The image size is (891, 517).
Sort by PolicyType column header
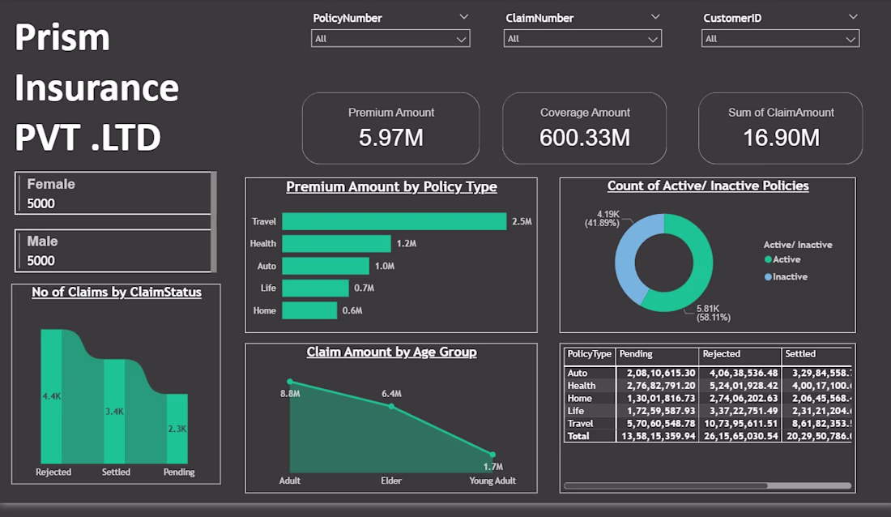pyautogui.click(x=589, y=354)
